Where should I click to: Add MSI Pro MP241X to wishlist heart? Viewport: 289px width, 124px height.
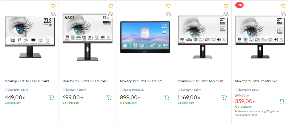(53, 6)
